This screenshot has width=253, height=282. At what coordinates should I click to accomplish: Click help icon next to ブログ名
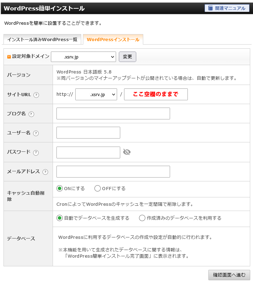(31, 114)
